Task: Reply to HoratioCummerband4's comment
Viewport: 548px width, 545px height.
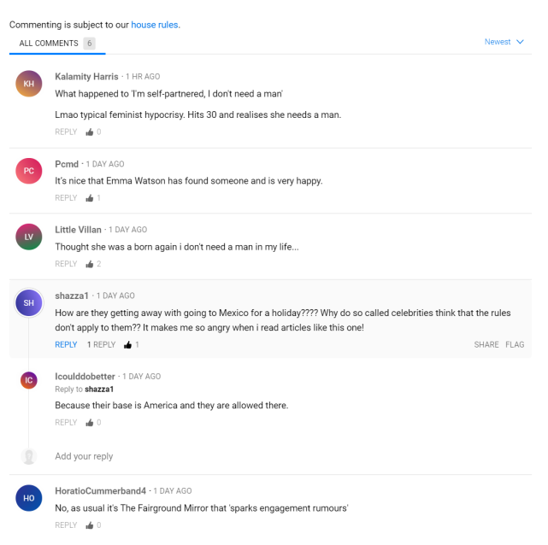Action: 66,525
